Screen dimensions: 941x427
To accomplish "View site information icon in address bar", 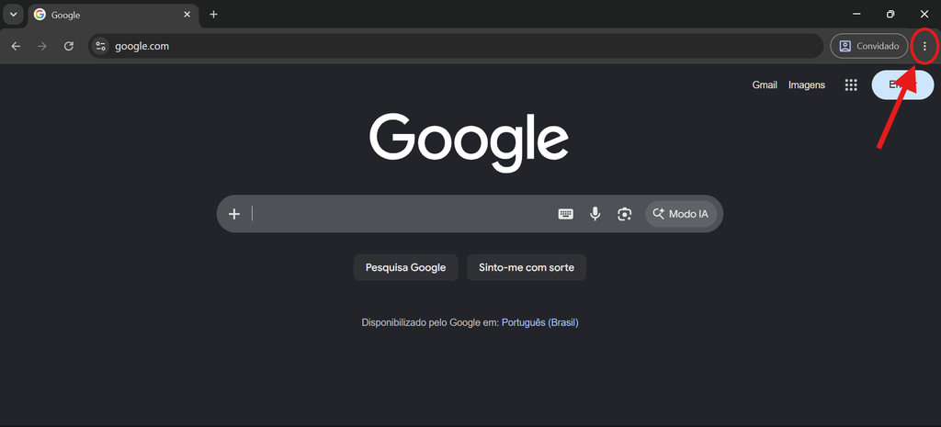I will point(100,46).
